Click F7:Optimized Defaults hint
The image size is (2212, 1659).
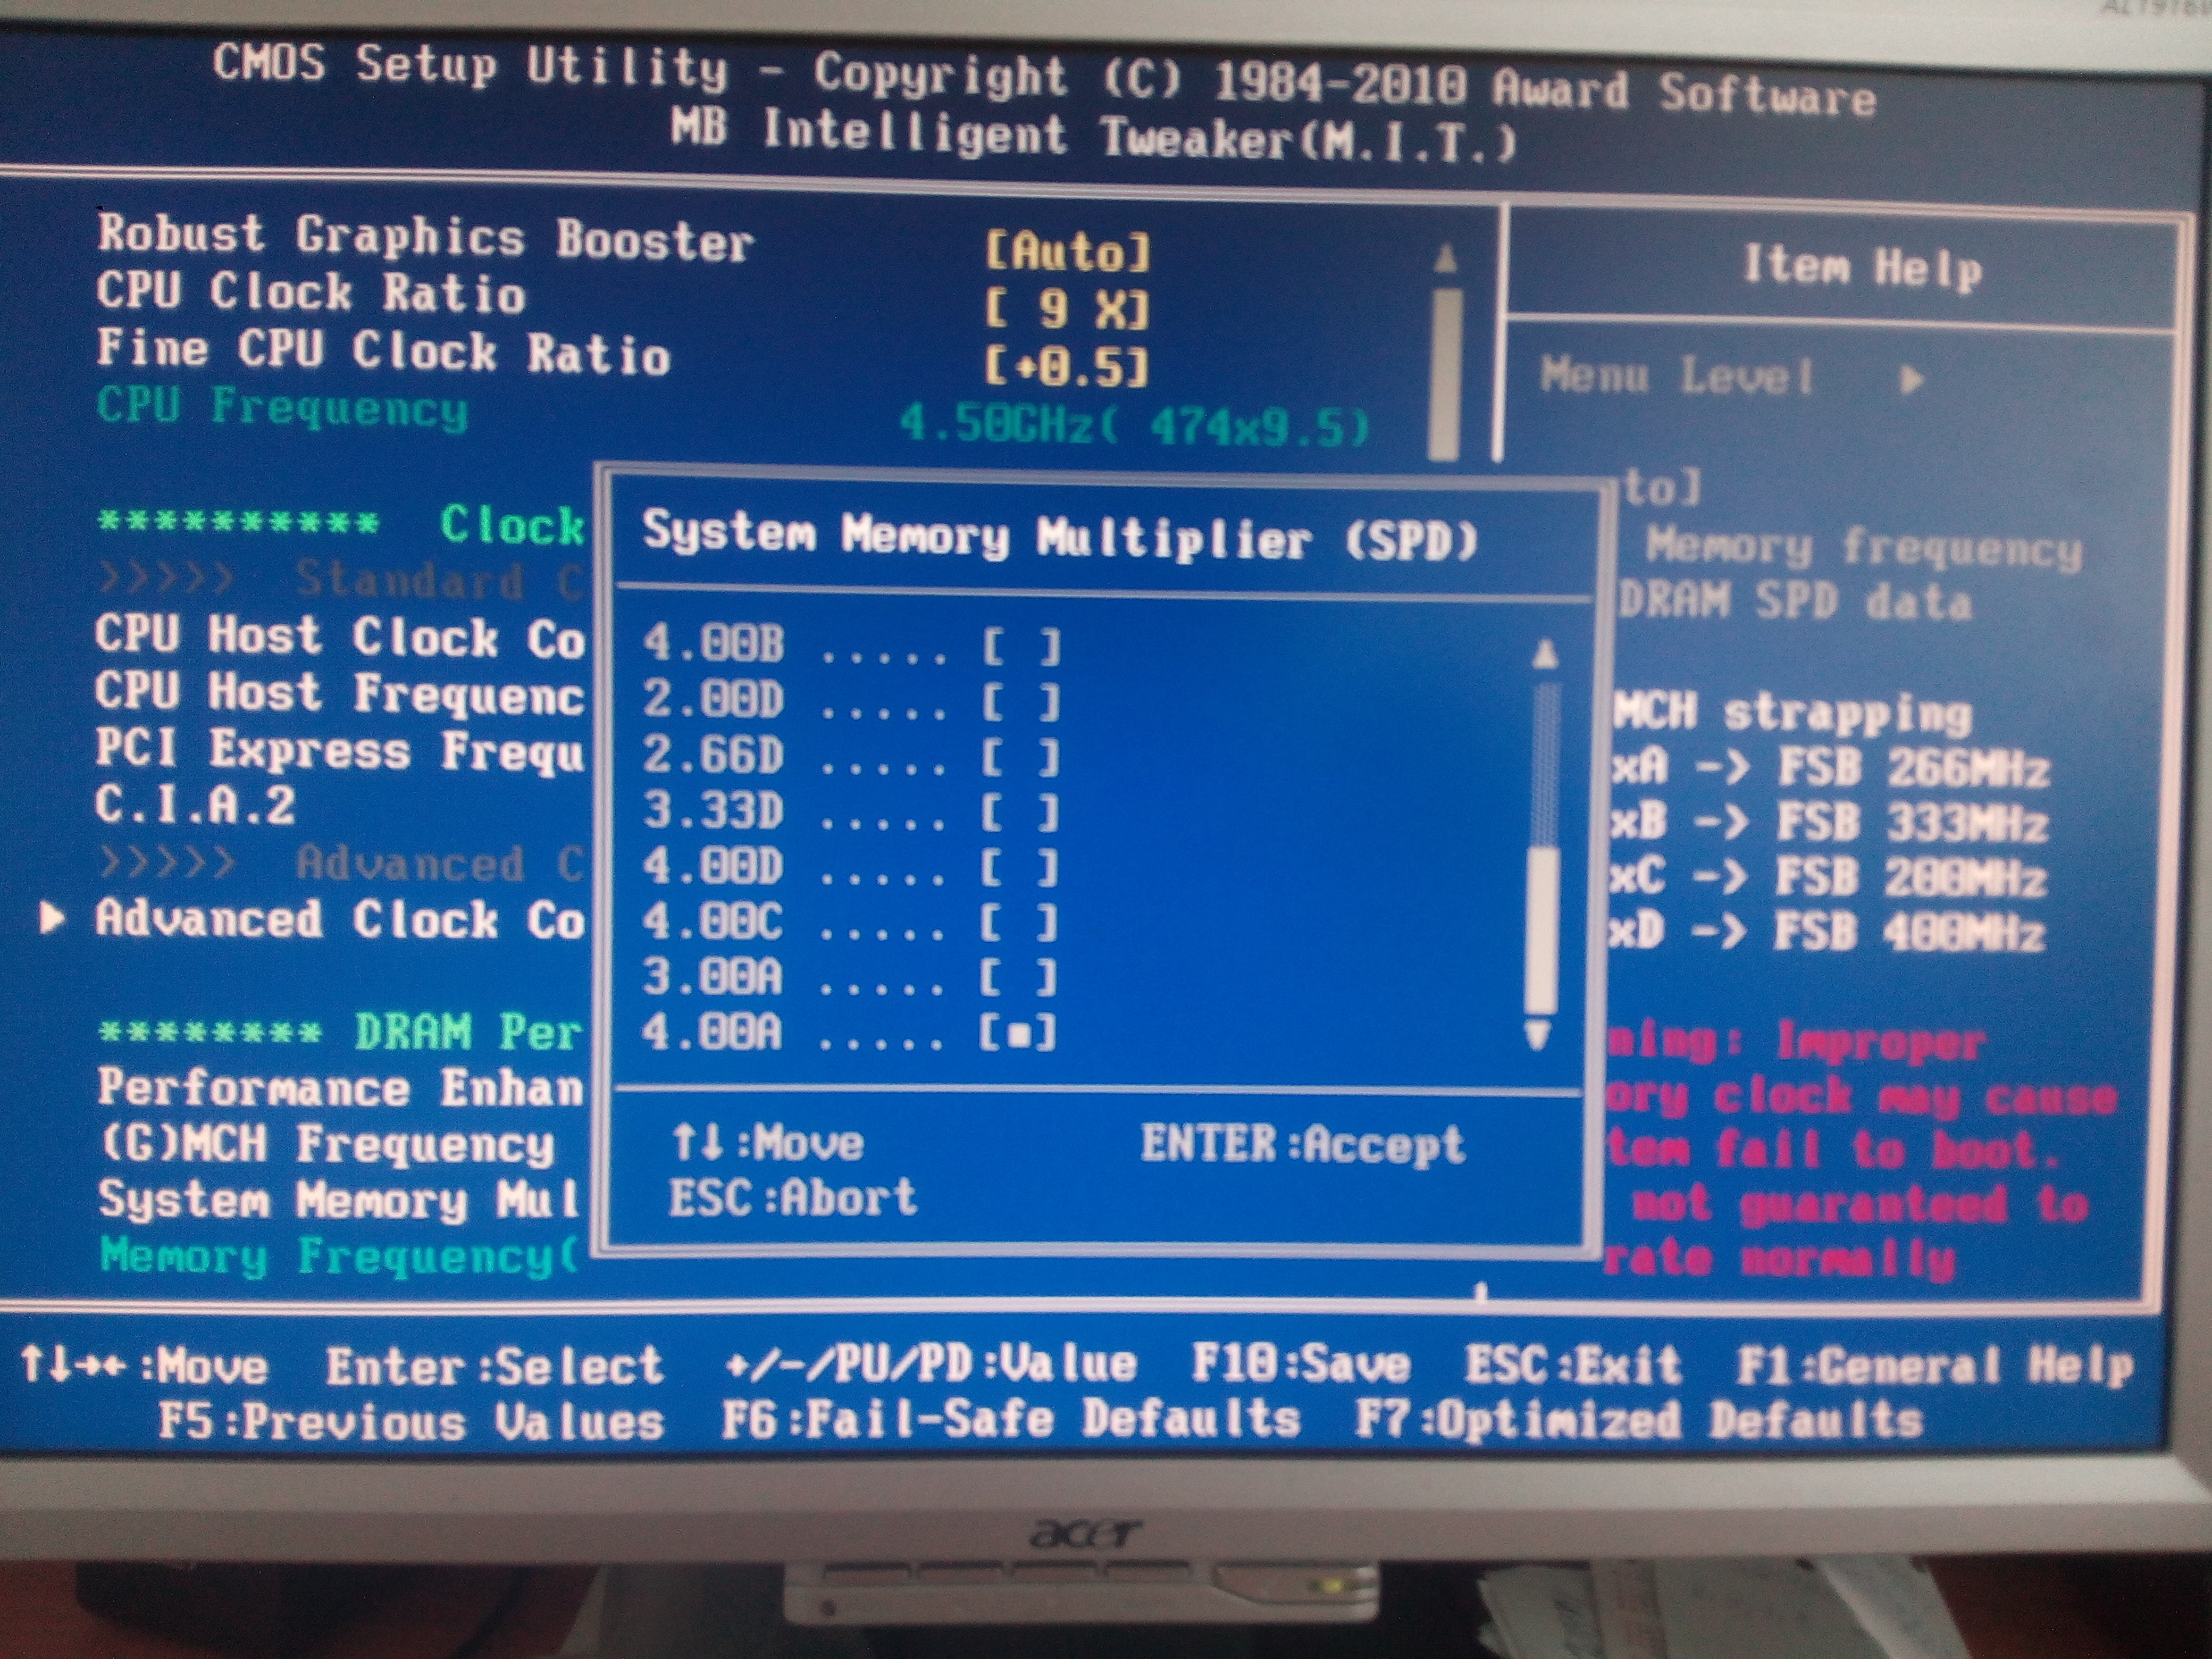pyautogui.click(x=1638, y=1420)
